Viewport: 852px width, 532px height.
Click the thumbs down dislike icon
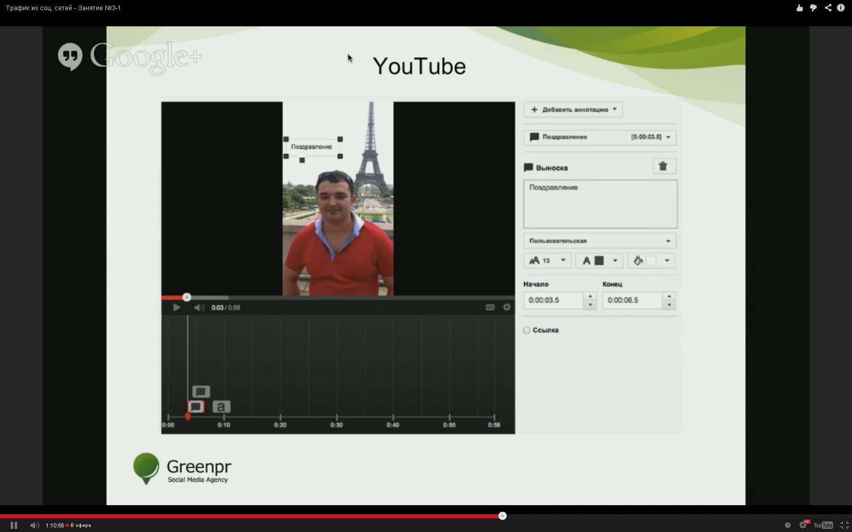pyautogui.click(x=813, y=8)
